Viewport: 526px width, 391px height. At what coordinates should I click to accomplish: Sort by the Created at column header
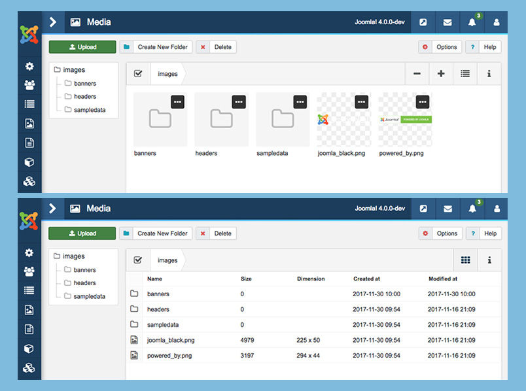367,279
